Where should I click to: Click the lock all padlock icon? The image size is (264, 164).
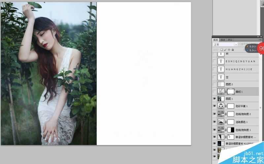[x=233, y=50]
